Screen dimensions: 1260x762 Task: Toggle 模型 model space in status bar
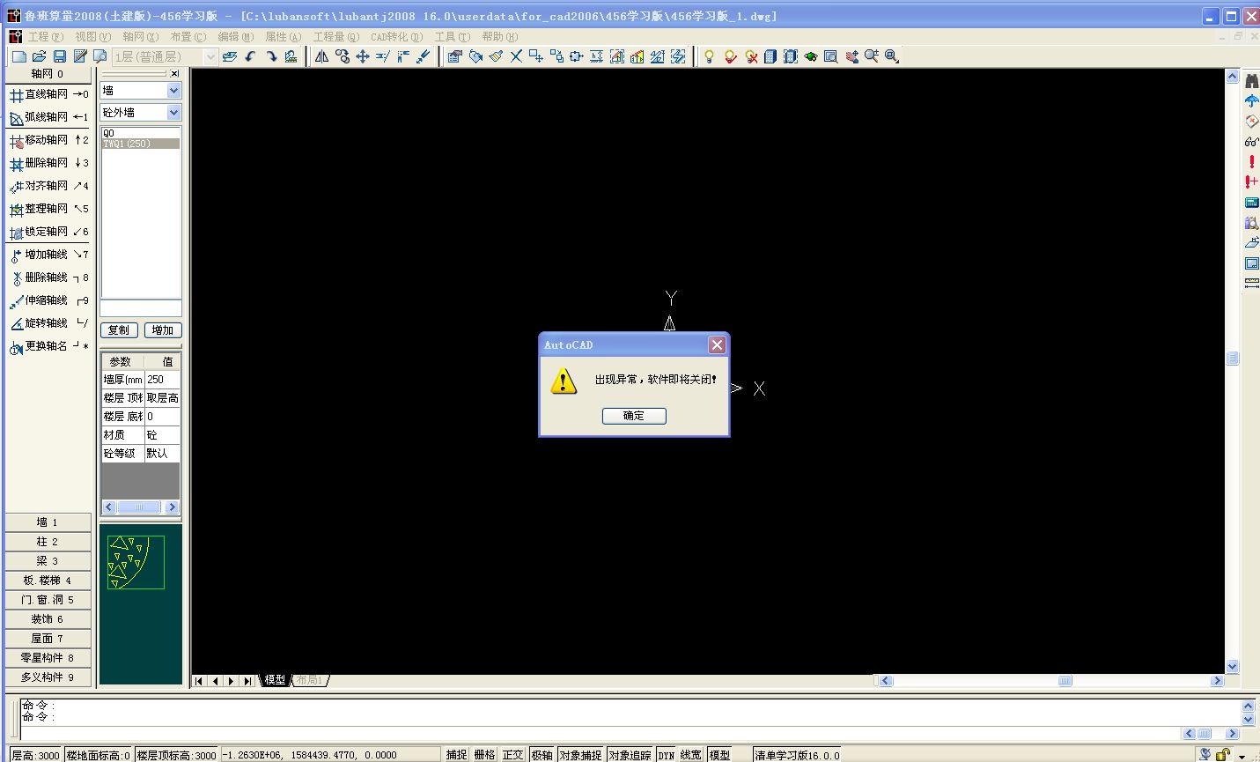tap(720, 755)
